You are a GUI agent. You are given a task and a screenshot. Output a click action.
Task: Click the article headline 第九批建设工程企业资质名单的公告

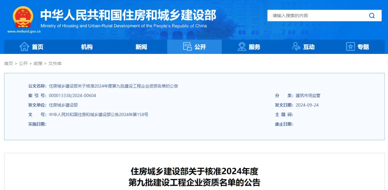coord(194,182)
